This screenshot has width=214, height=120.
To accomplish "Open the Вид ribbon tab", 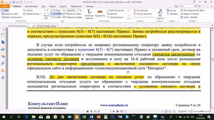I will (43, 6).
